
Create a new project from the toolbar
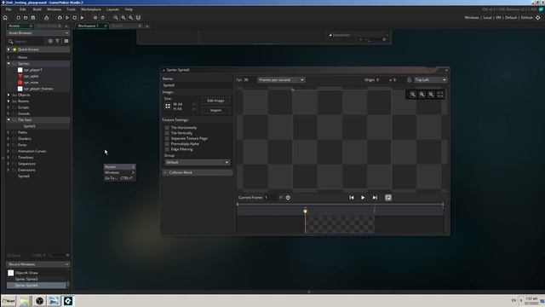click(x=18, y=18)
